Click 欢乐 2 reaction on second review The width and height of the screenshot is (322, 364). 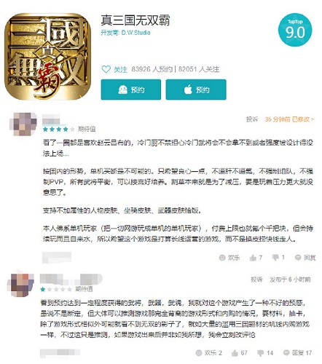[209, 353]
